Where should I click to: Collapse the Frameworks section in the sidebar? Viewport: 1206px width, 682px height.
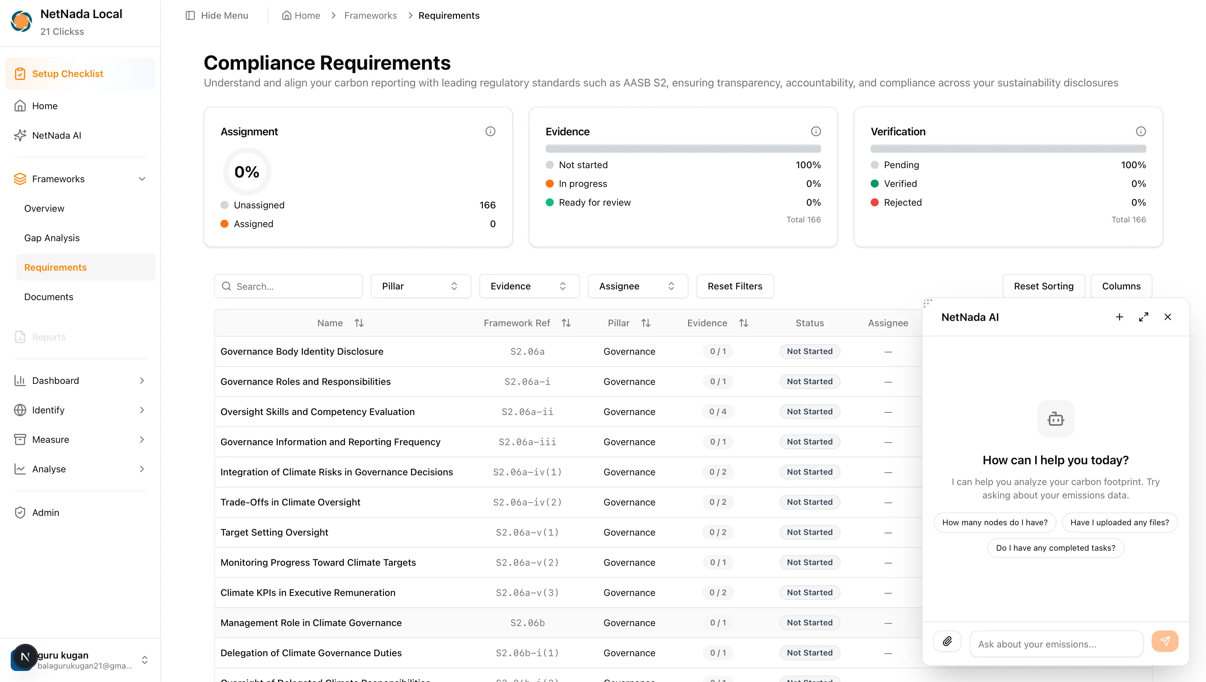pyautogui.click(x=142, y=179)
